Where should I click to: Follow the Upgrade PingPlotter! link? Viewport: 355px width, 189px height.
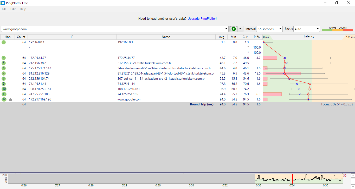point(202,19)
